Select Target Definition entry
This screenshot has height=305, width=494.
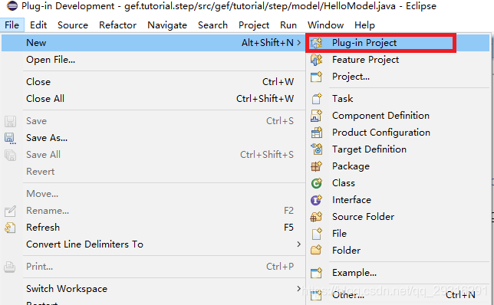tap(398, 149)
